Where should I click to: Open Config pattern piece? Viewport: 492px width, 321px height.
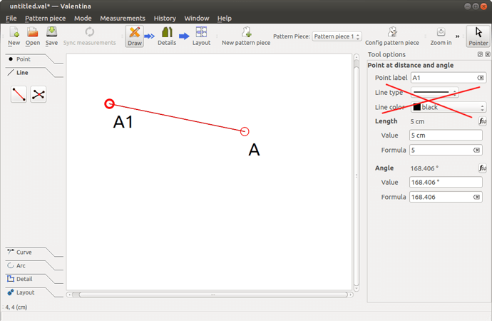tap(392, 36)
